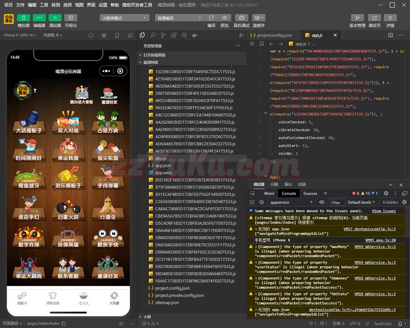Click the View issues link
This screenshot has width=410, height=328.
384,211
